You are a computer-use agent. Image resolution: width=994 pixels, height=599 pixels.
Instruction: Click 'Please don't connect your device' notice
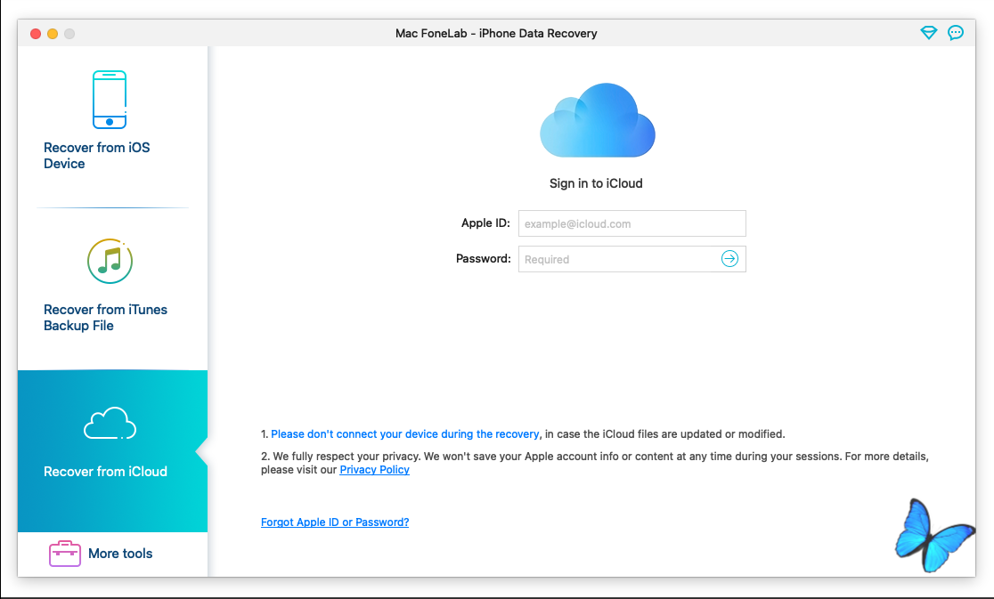pos(405,434)
